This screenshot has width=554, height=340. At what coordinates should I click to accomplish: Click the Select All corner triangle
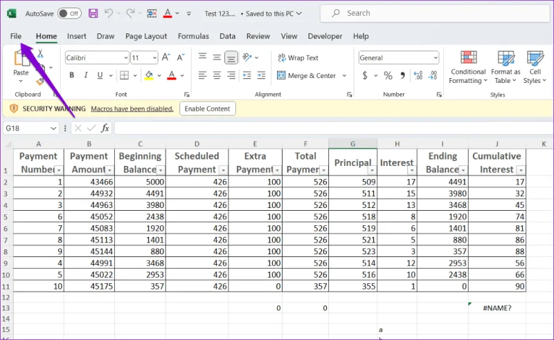(x=8, y=144)
